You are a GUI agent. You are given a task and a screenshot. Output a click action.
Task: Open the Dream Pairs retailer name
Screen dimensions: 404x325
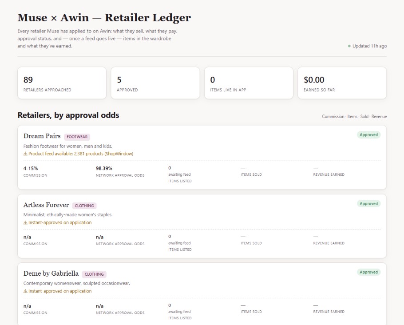(x=42, y=136)
